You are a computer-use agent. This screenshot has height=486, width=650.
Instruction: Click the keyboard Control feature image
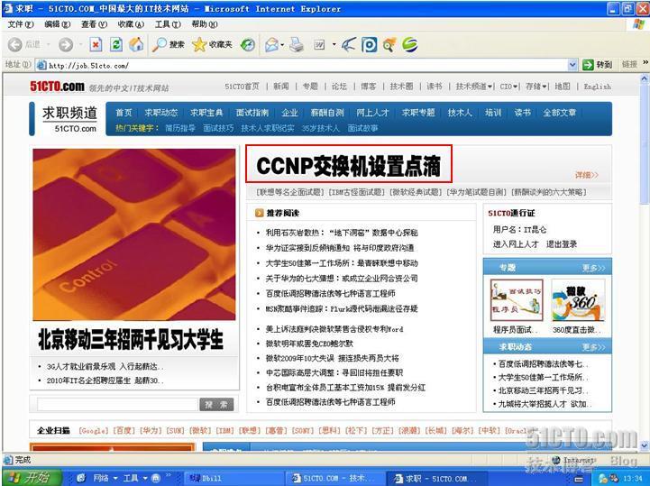pyautogui.click(x=134, y=234)
